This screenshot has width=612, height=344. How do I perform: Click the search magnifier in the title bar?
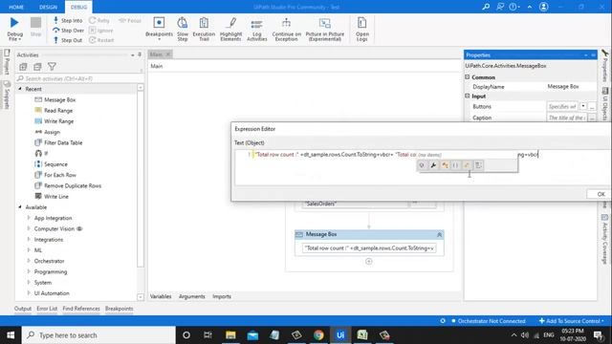(x=486, y=7)
